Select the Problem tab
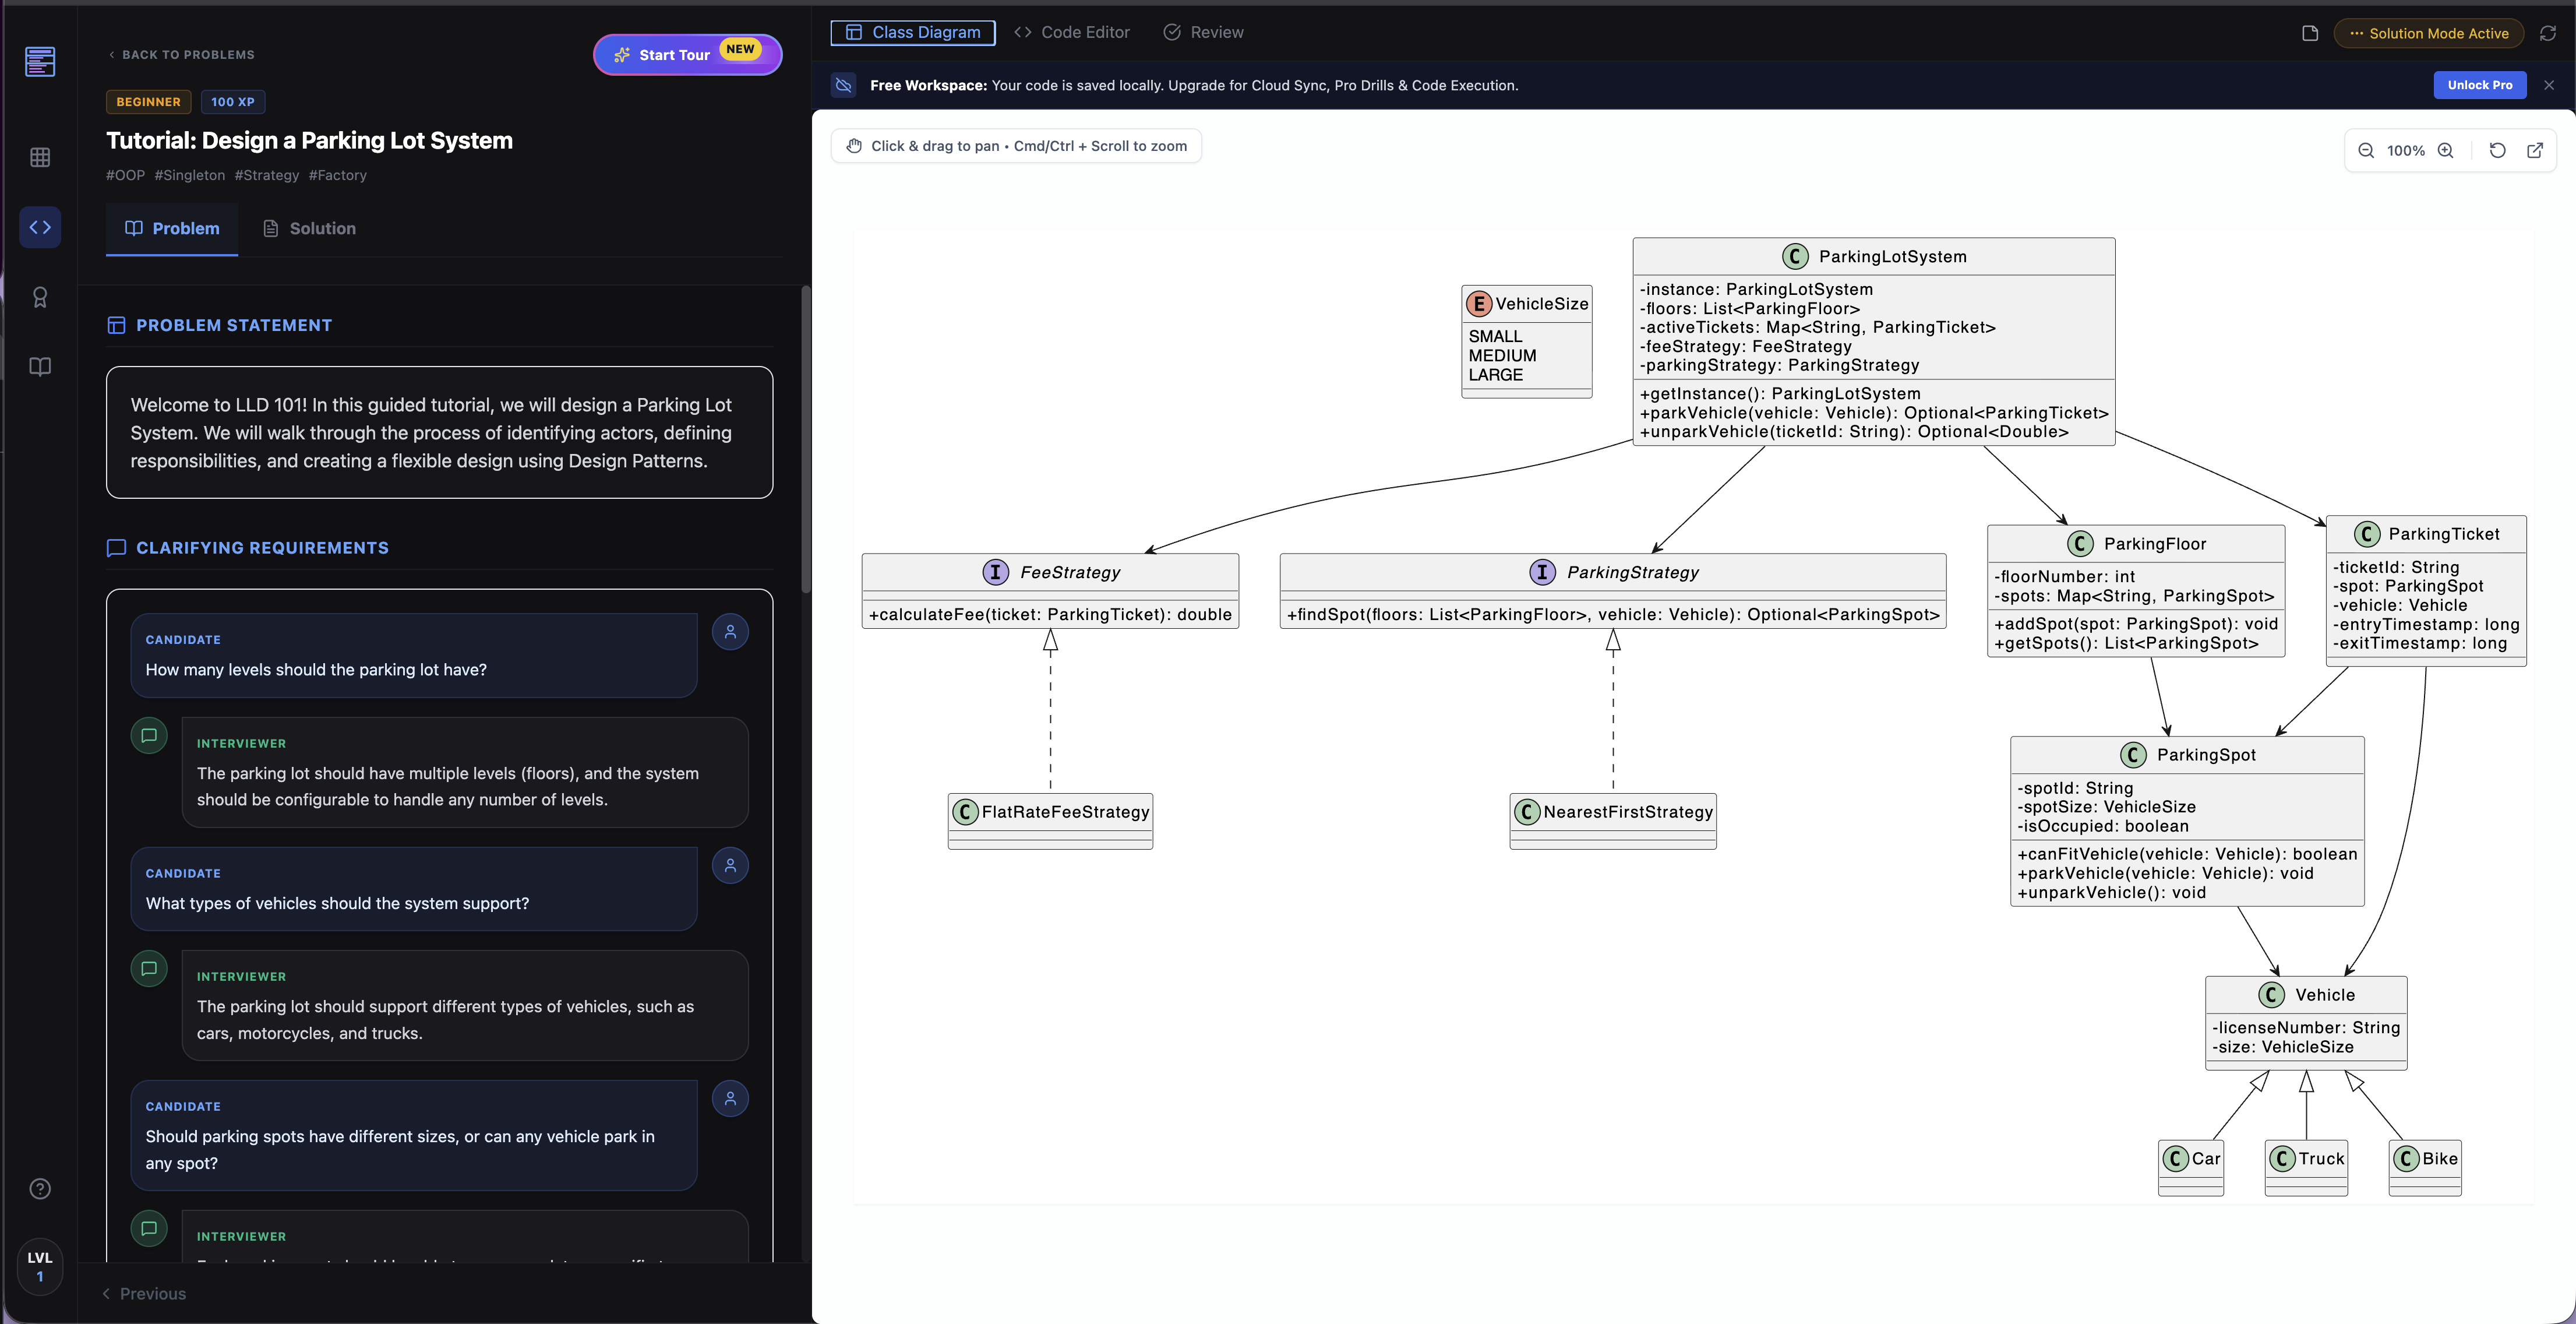 click(172, 228)
